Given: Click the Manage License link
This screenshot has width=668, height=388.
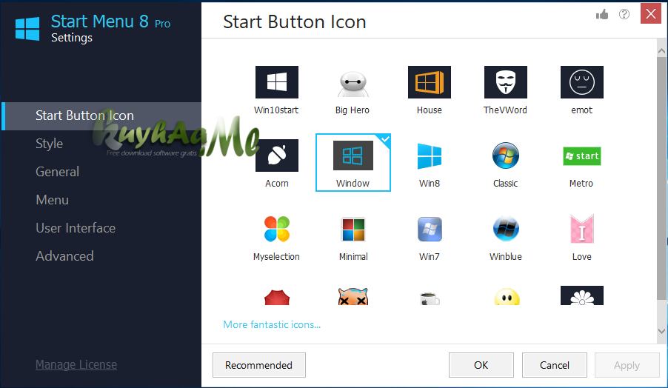Looking at the screenshot, I should 76,364.
